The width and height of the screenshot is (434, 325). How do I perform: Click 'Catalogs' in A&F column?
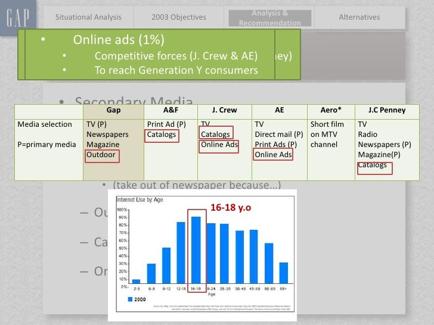click(x=162, y=135)
